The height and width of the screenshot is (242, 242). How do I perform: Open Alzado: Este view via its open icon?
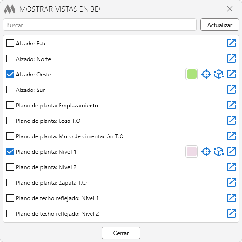tap(231, 43)
